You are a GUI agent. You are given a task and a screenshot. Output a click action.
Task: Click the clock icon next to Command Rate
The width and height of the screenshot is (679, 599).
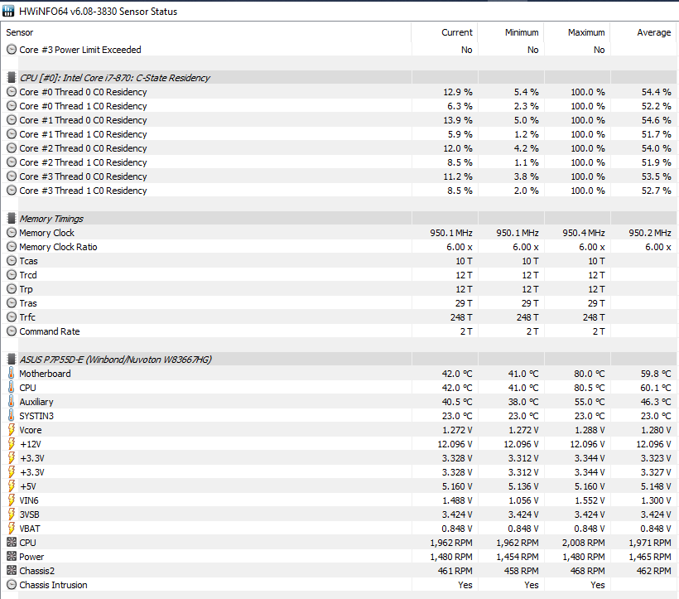coord(12,331)
